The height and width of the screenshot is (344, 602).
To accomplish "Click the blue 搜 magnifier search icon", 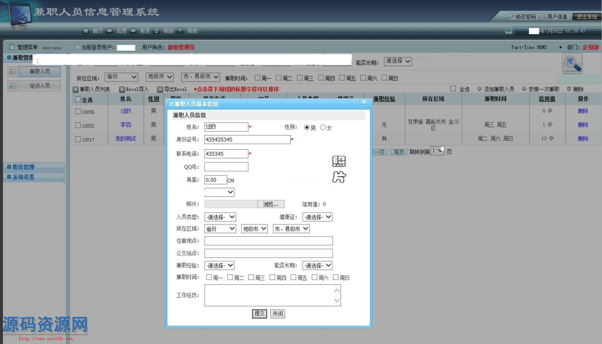I will coord(572,63).
